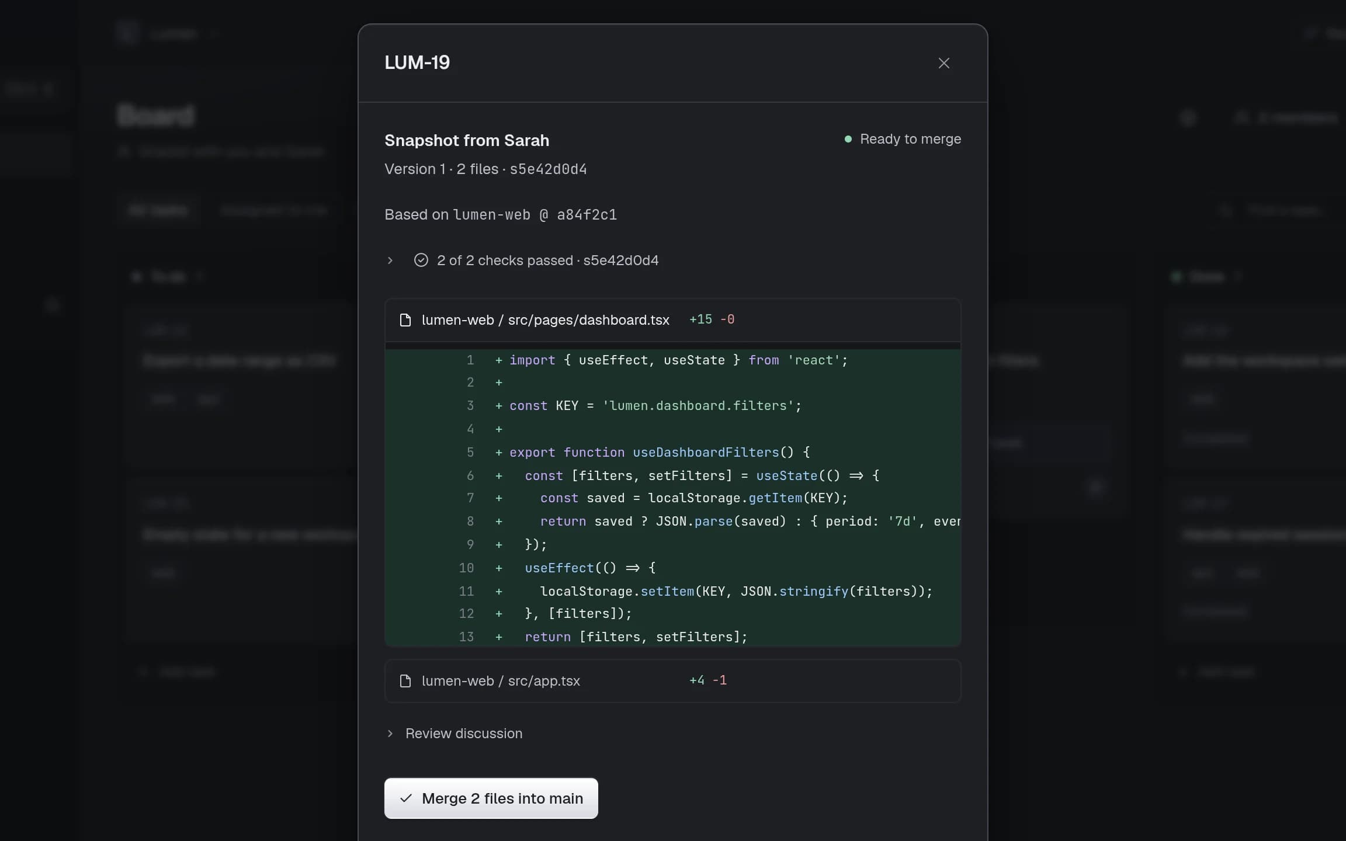Close the LUM-19 dialog
The height and width of the screenshot is (841, 1346).
tap(943, 63)
